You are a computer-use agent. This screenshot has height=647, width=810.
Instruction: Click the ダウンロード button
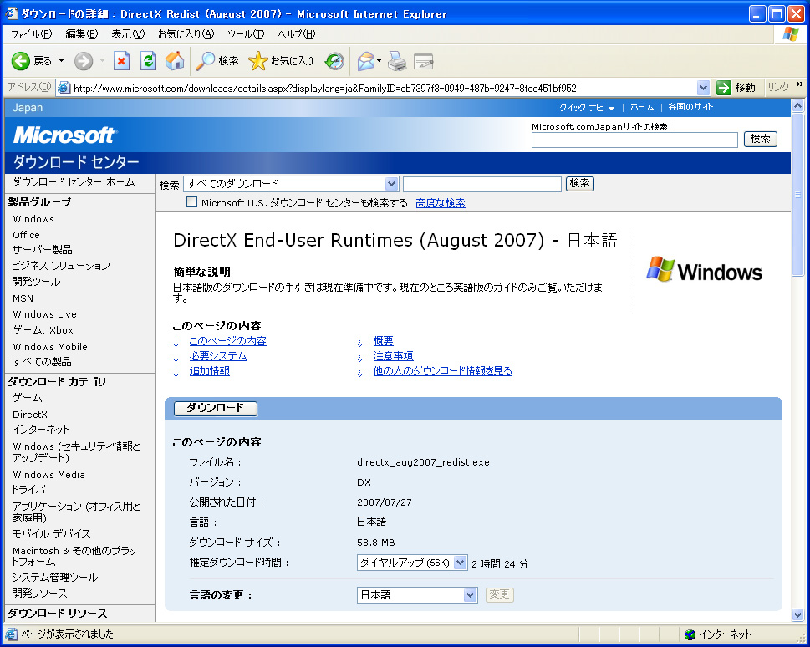tap(216, 408)
